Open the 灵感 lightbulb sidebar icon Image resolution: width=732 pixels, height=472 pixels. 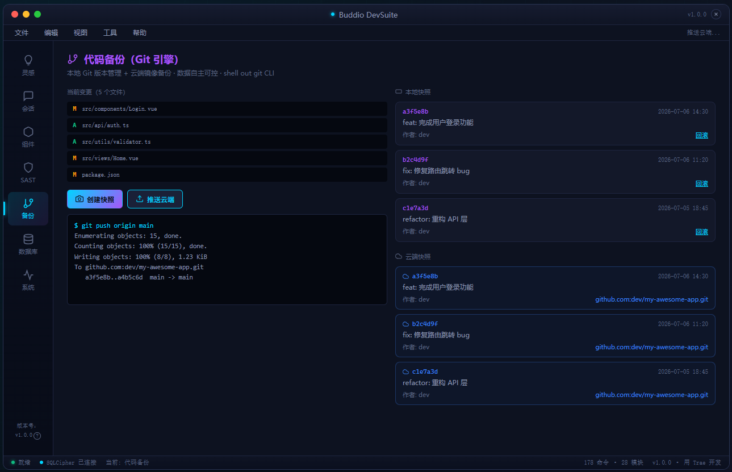28,65
